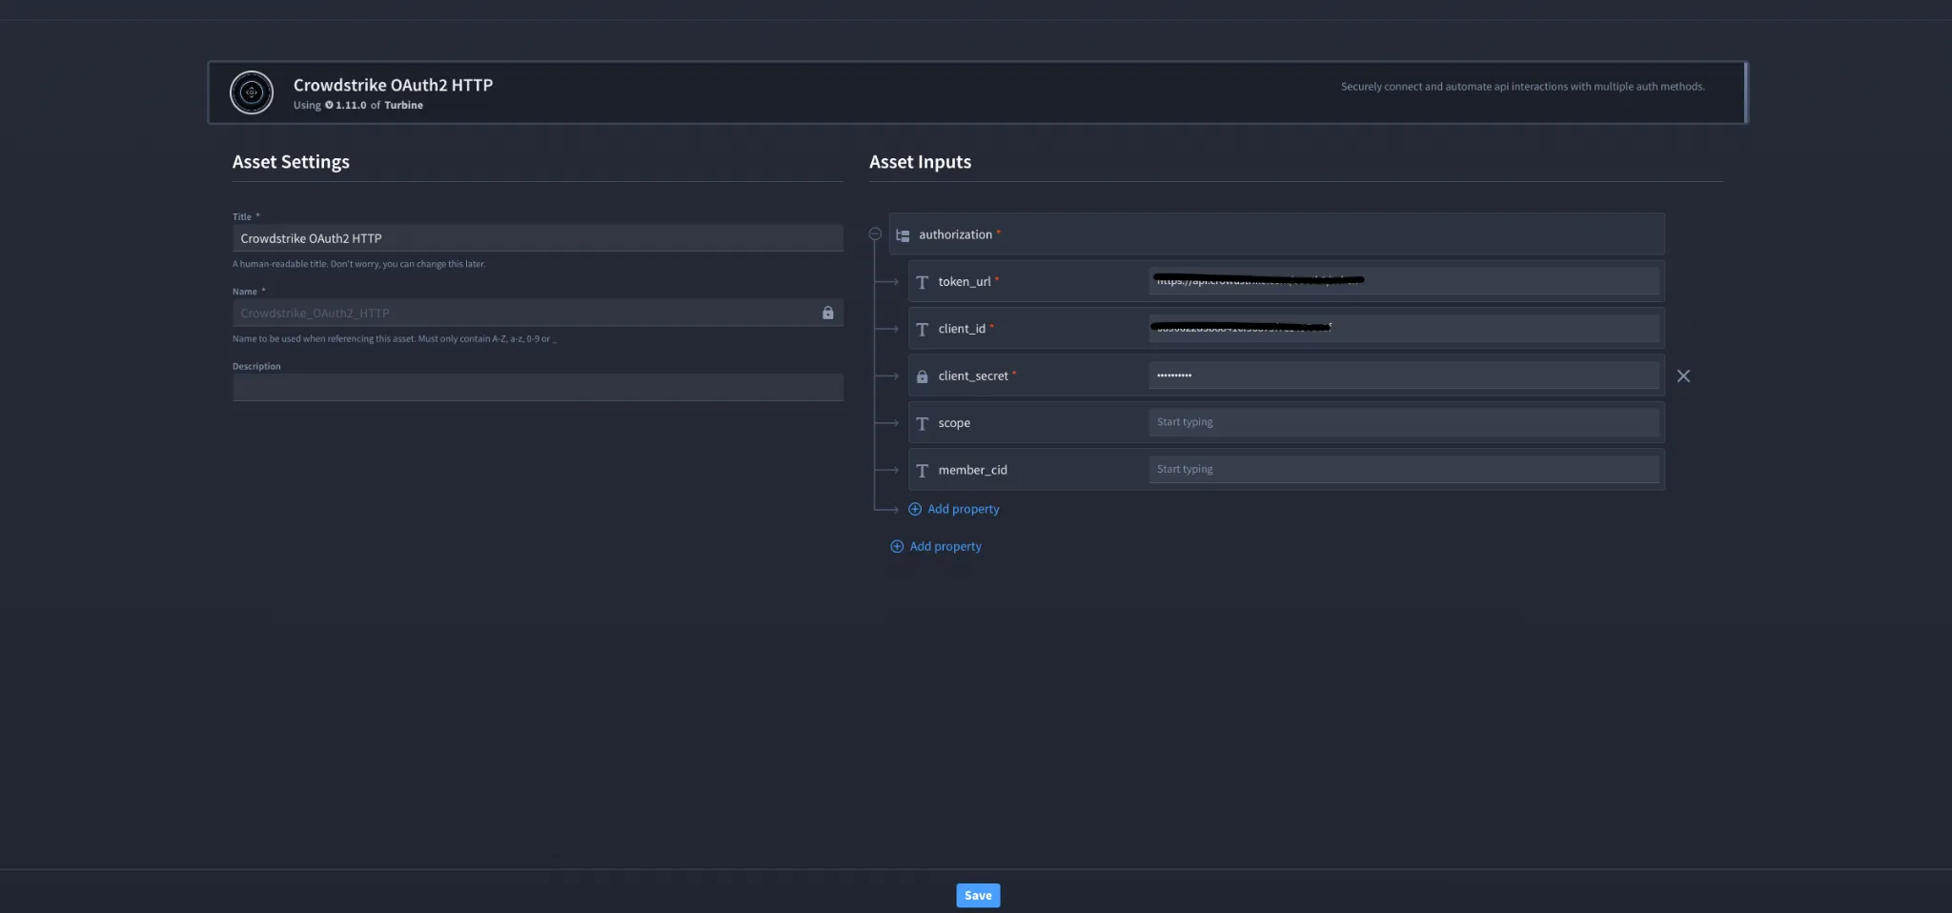
Task: Click the member_cid value input
Action: point(1404,469)
